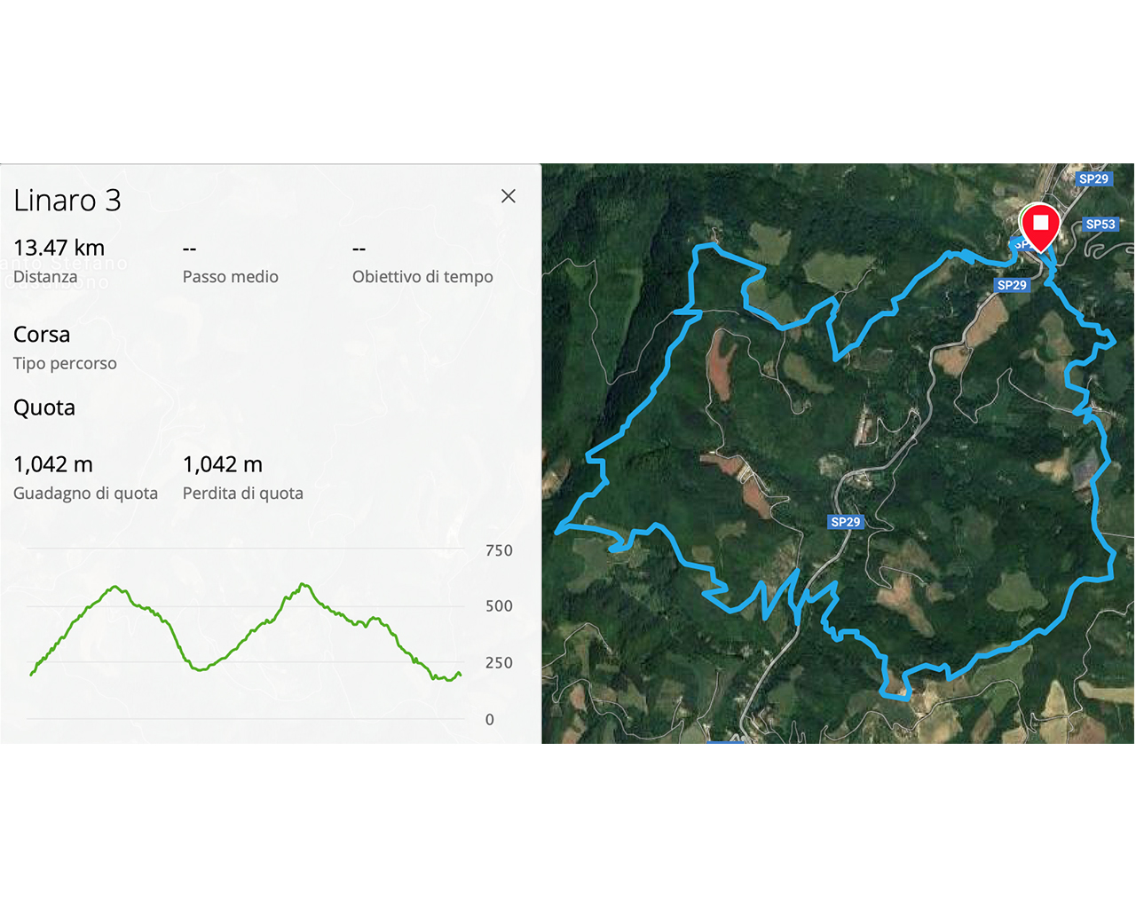Close the Linaro 3 course panel
The height and width of the screenshot is (909, 1136).
coord(508,196)
